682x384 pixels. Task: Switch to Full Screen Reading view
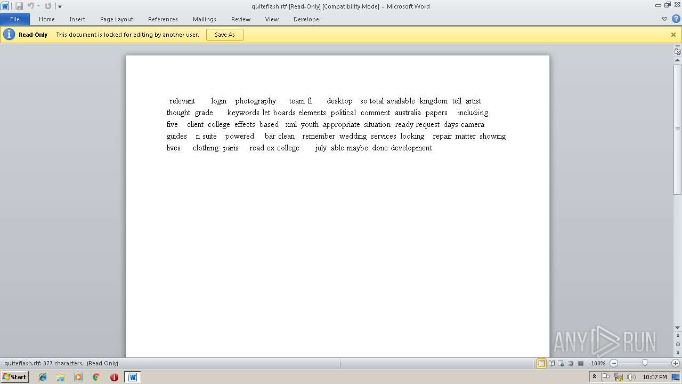coord(551,363)
